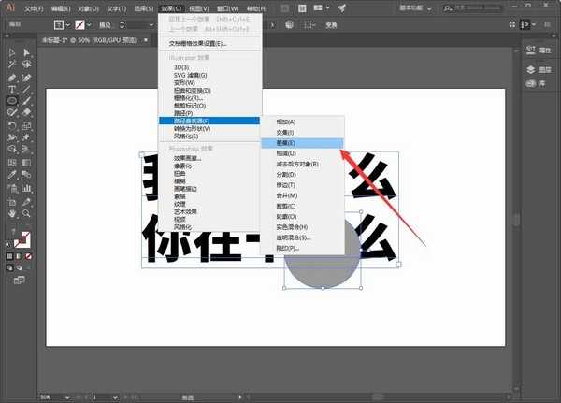
Task: Click the recolor artwork globe icon
Action: pos(290,24)
